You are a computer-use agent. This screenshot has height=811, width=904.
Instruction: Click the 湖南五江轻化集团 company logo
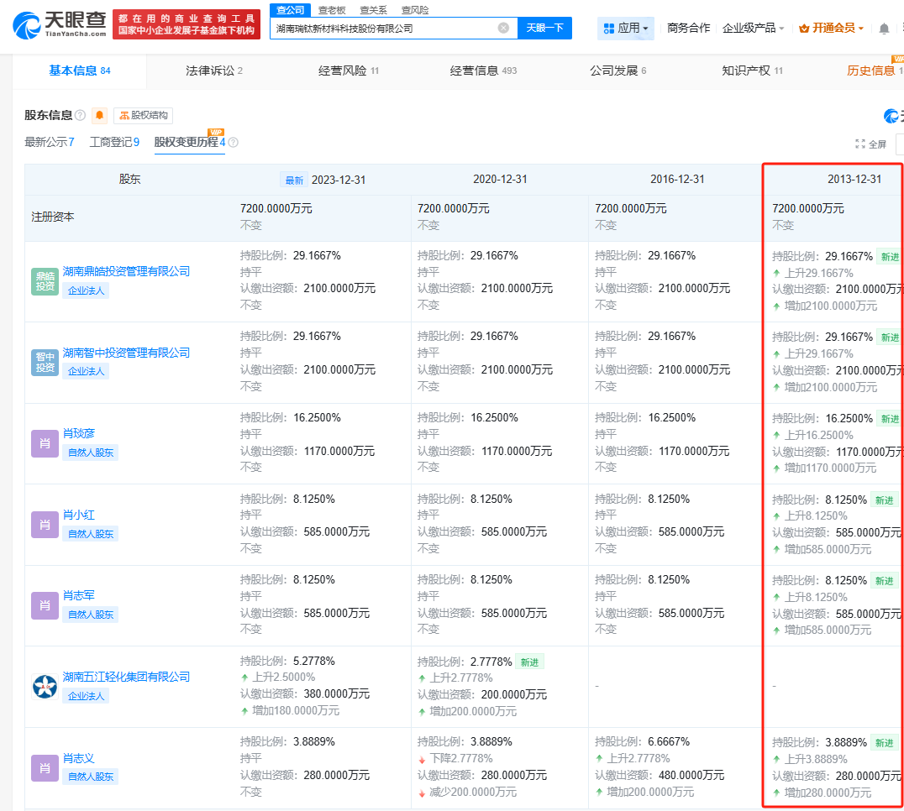[45, 687]
